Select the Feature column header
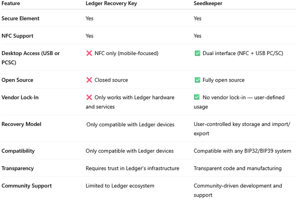This screenshot has height=200, width=296. [x=11, y=3]
